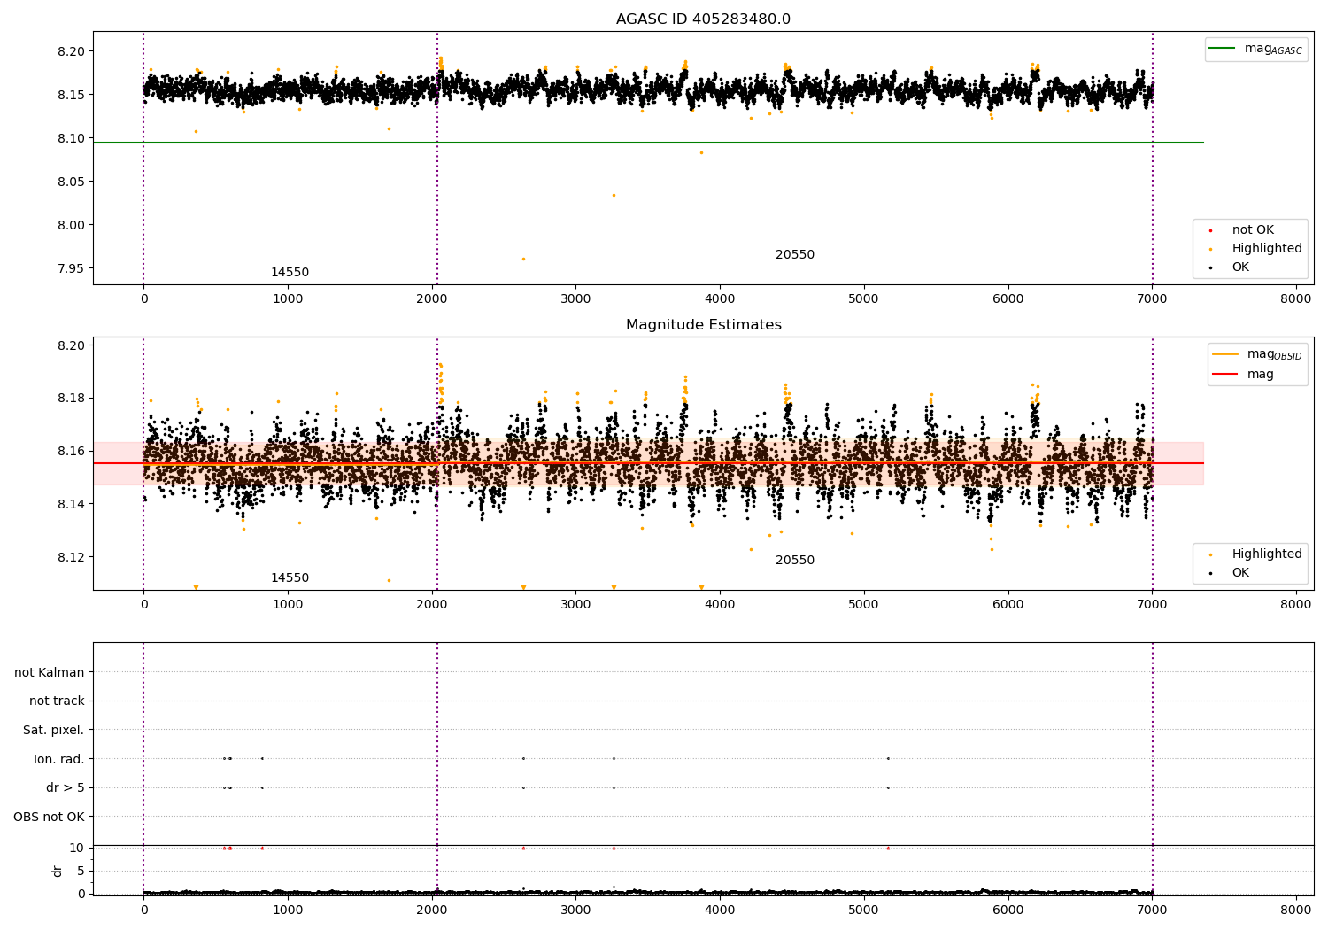Select the 8.12 y-axis tick label
The width and height of the screenshot is (1328, 930).
pos(69,557)
